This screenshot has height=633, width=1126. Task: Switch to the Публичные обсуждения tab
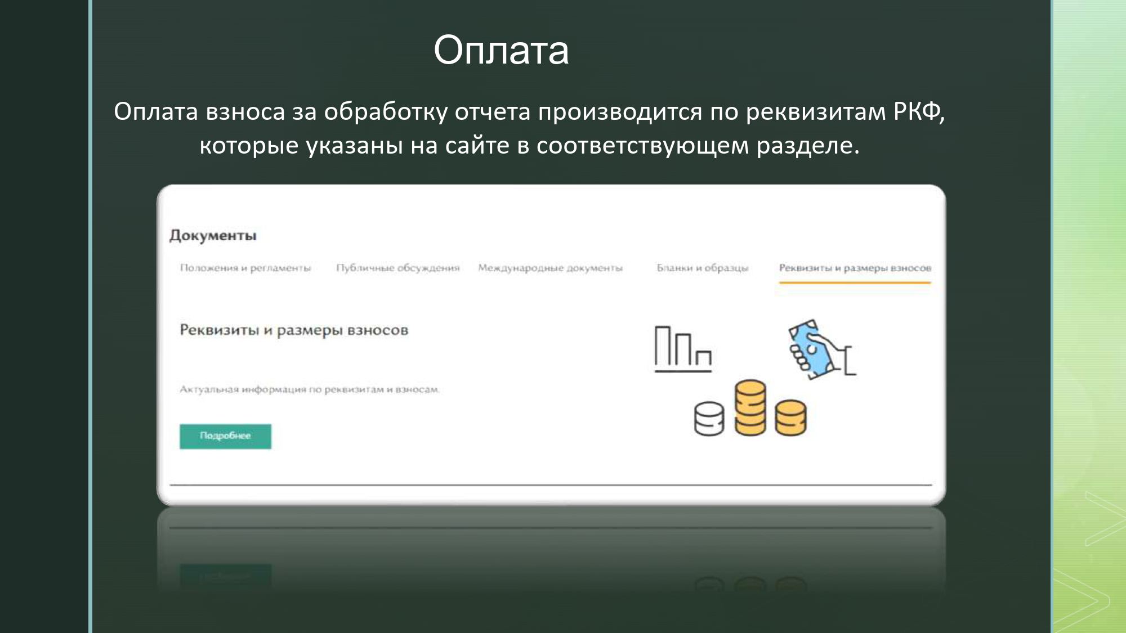click(x=397, y=268)
